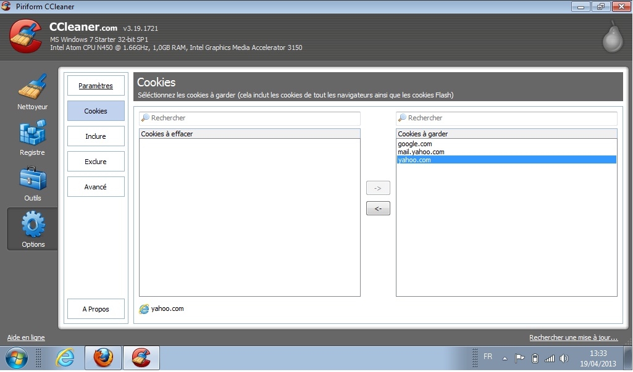This screenshot has height=372, width=633.
Task: Open the Exclure tab
Action: pyautogui.click(x=96, y=162)
